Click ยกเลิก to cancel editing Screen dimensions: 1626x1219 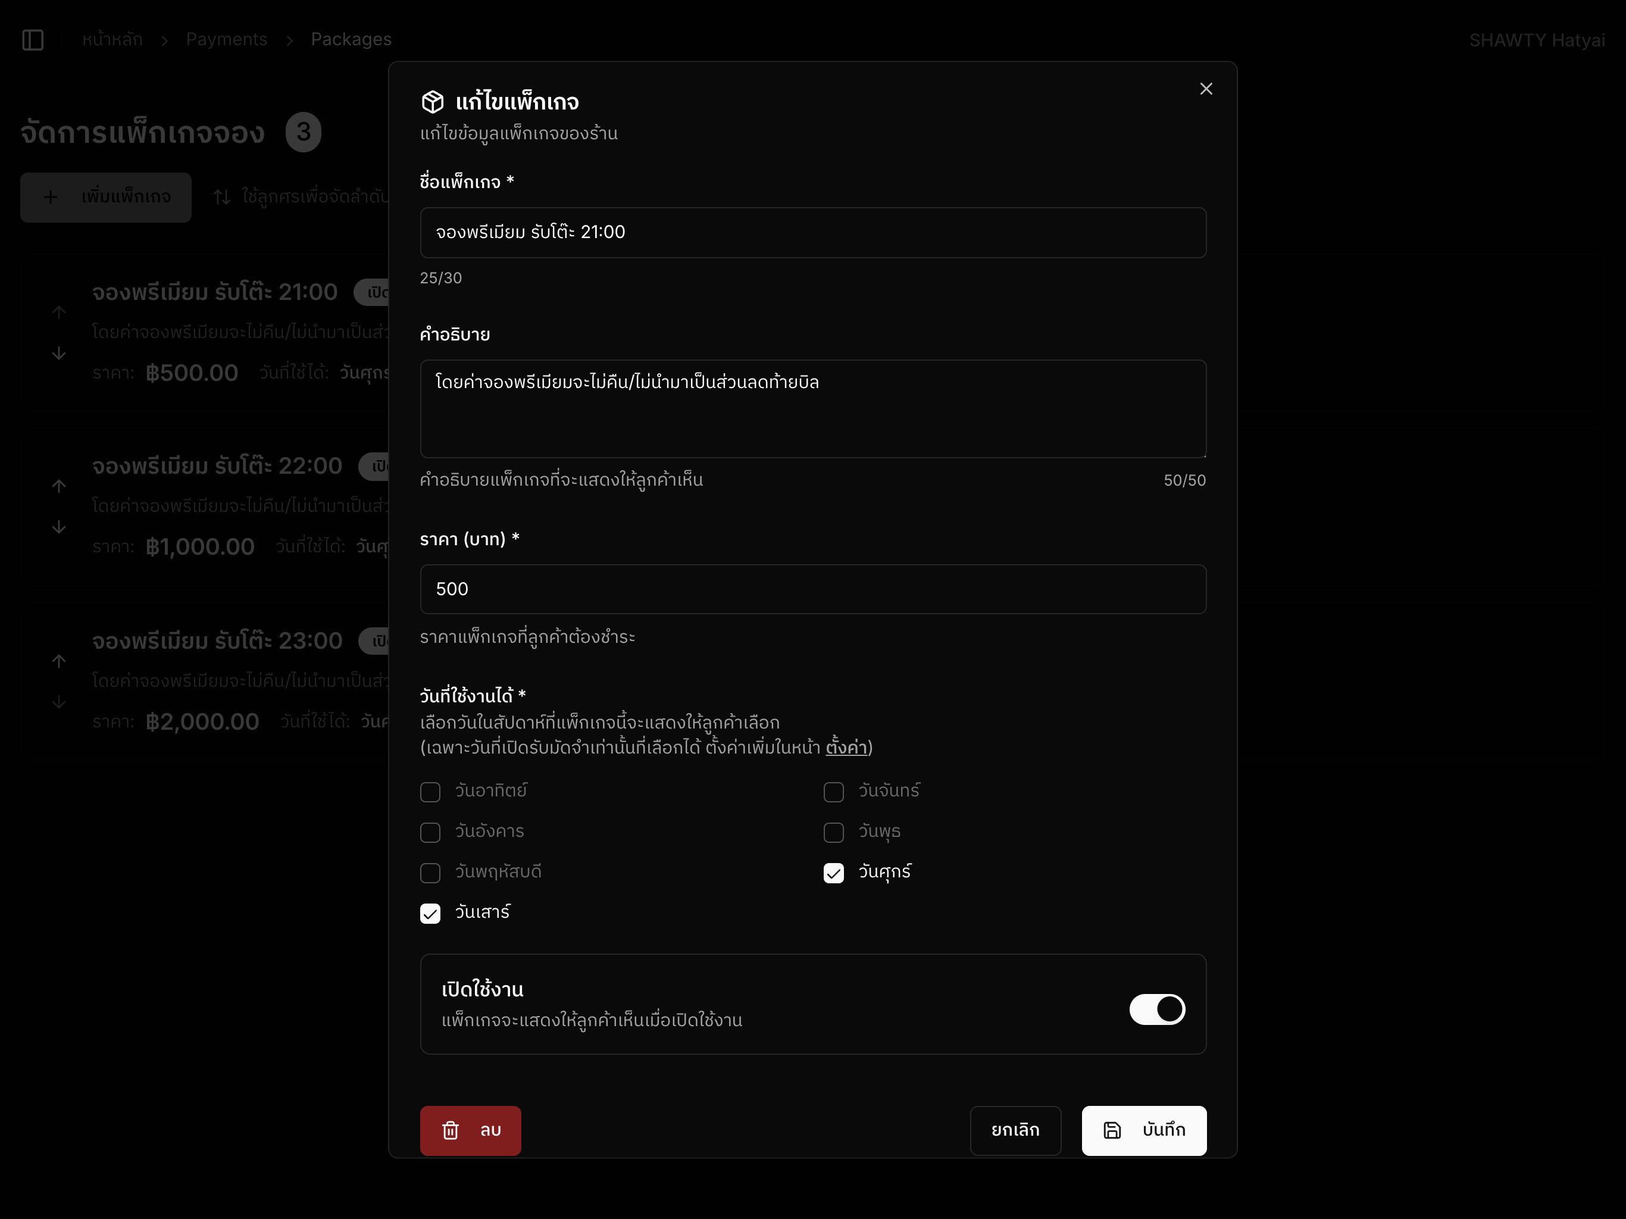pos(1015,1130)
